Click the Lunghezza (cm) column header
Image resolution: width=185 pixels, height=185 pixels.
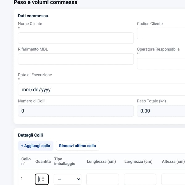(x=101, y=161)
